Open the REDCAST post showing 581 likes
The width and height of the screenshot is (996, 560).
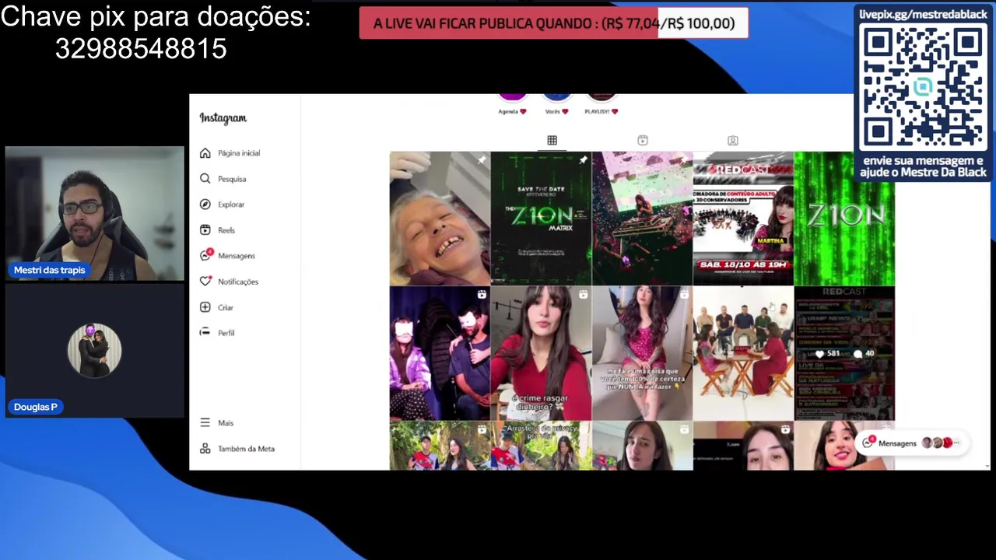point(844,353)
